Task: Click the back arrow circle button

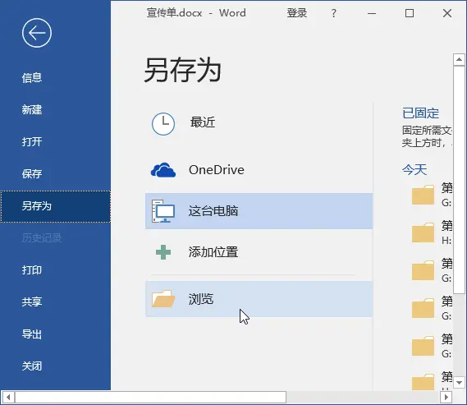Action: (37, 33)
